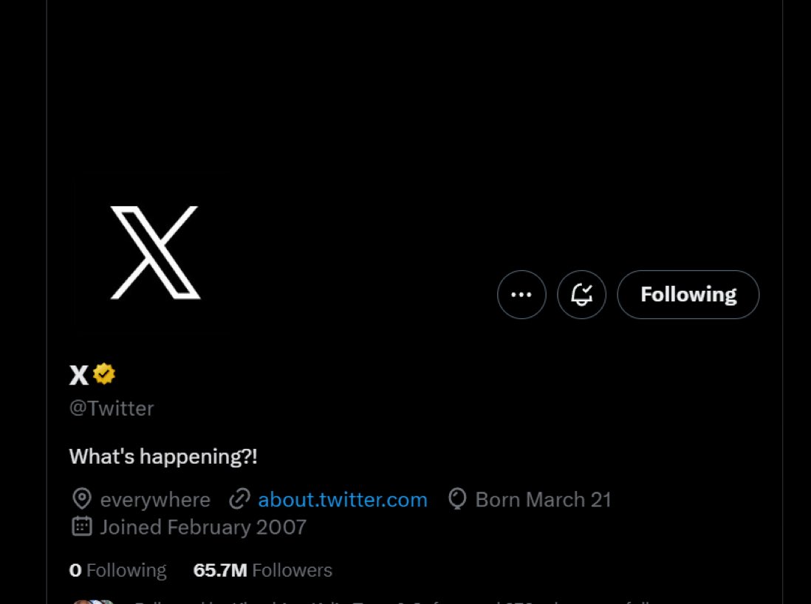The height and width of the screenshot is (604, 811).
Task: Click the calendar joined-date icon
Action: (81, 526)
